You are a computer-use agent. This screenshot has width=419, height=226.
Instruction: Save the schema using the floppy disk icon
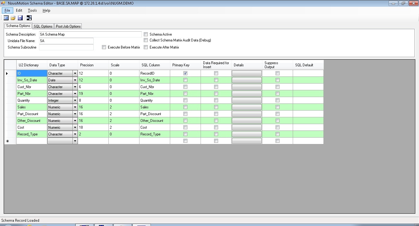[x=20, y=18]
